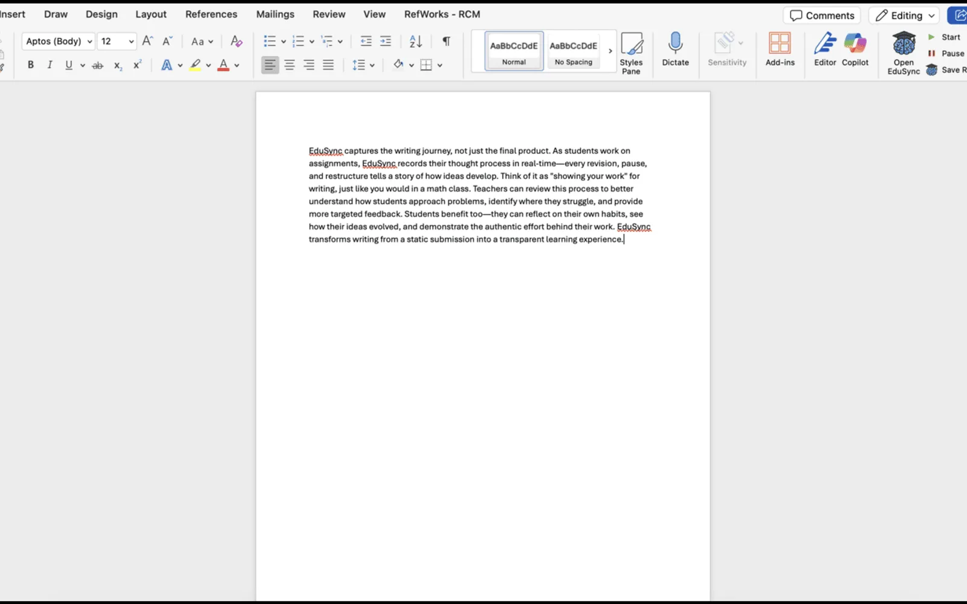Click the Clear Formatting icon
967x604 pixels.
(x=236, y=41)
